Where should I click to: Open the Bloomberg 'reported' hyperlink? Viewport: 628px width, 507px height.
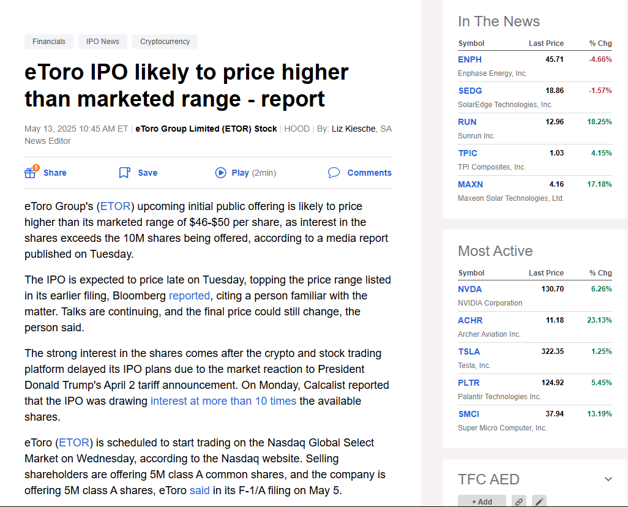pyautogui.click(x=189, y=295)
